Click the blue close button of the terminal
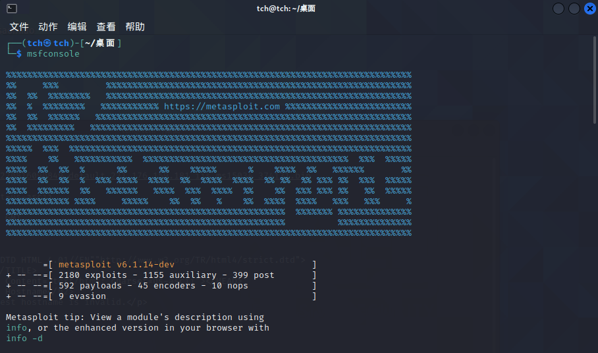Image resolution: width=598 pixels, height=353 pixels. pos(589,9)
